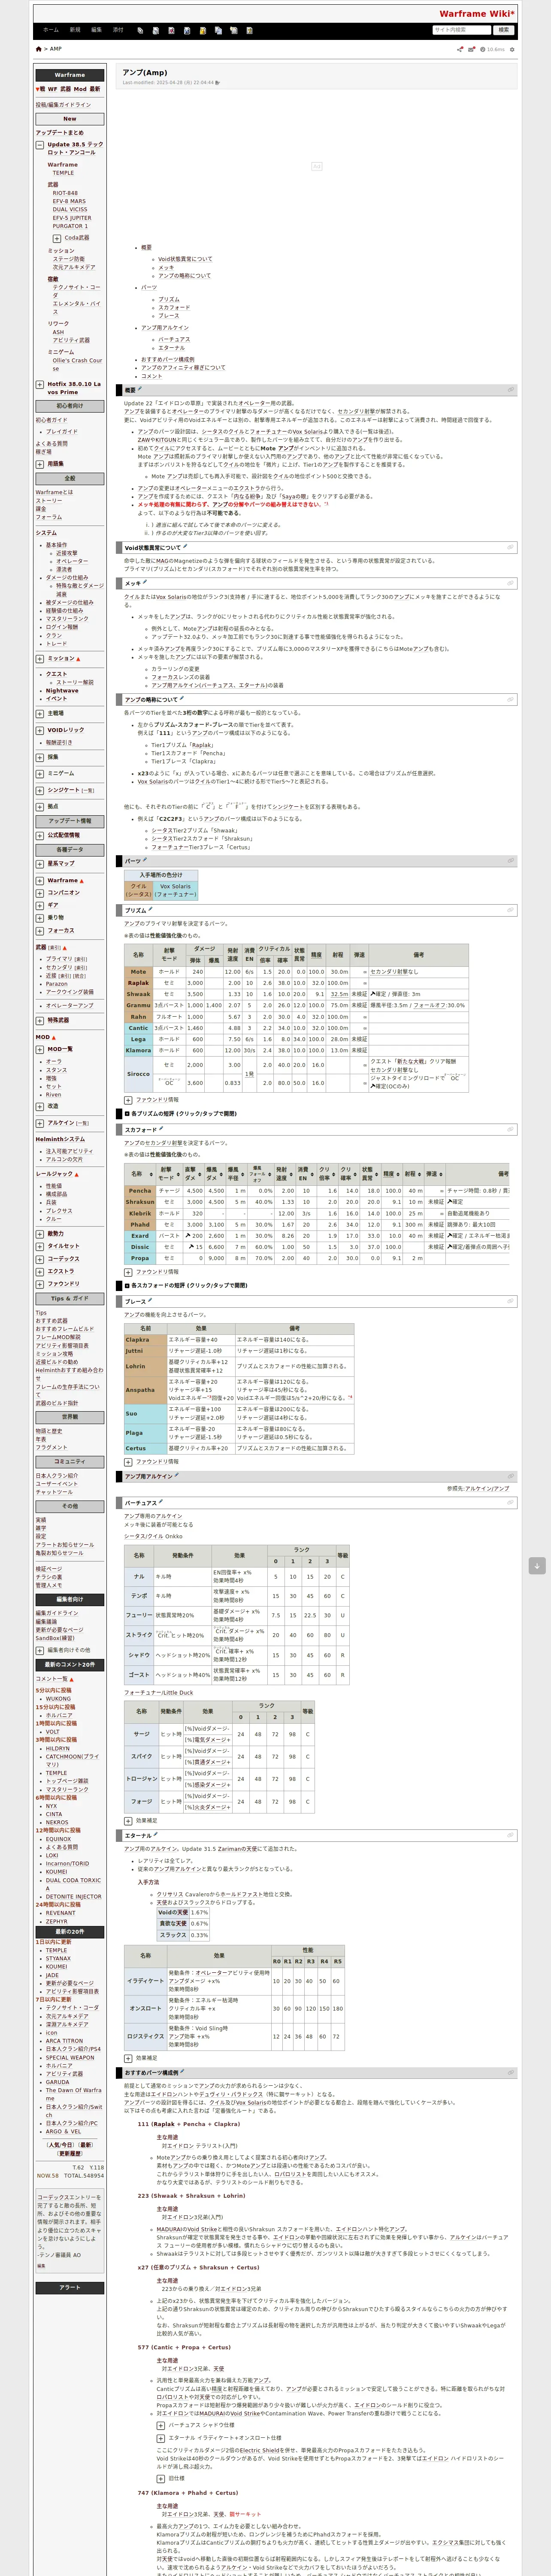Open the プレクサス link under レールジャック
This screenshot has width=551, height=2576.
coord(59,1211)
